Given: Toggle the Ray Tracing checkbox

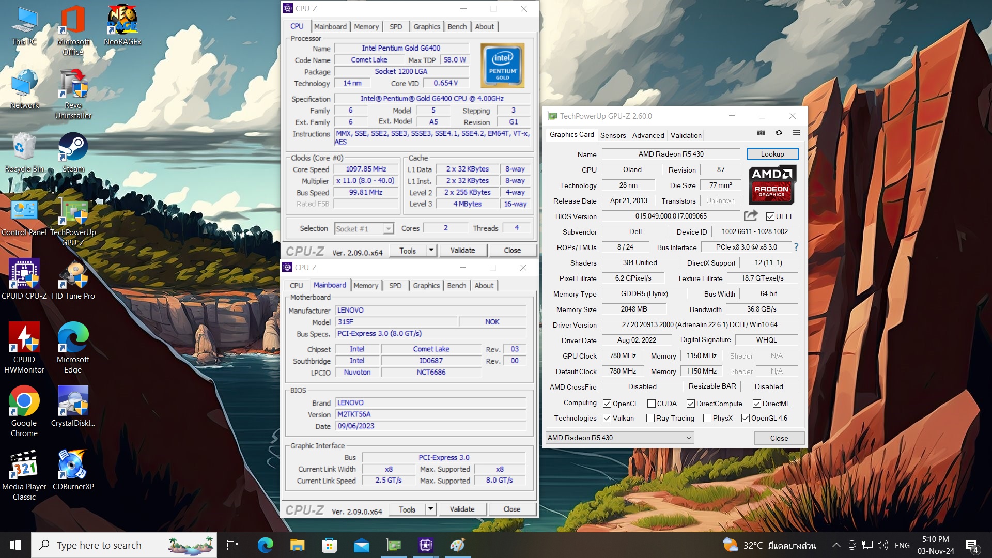Looking at the screenshot, I should pyautogui.click(x=650, y=418).
